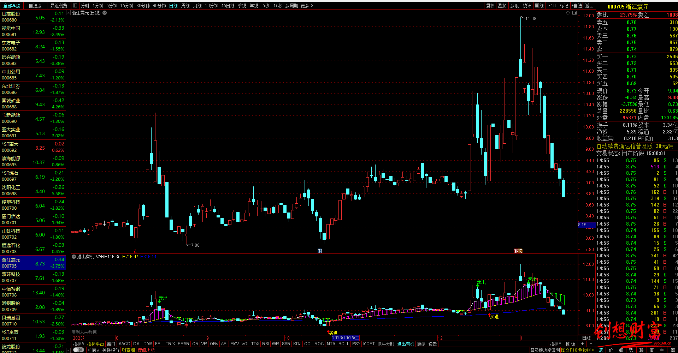678x353 pixels.
Task: Switch to 分时 intraday chart
Action: click(85, 6)
